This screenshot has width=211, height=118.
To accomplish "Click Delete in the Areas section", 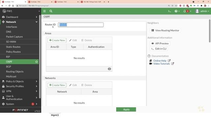I will click(87, 40).
